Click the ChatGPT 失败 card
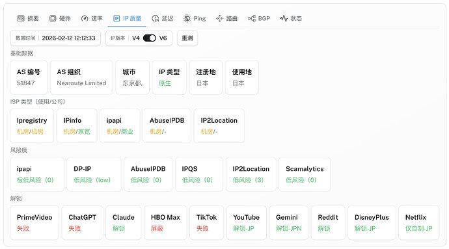449x249 pixels. pyautogui.click(x=82, y=222)
